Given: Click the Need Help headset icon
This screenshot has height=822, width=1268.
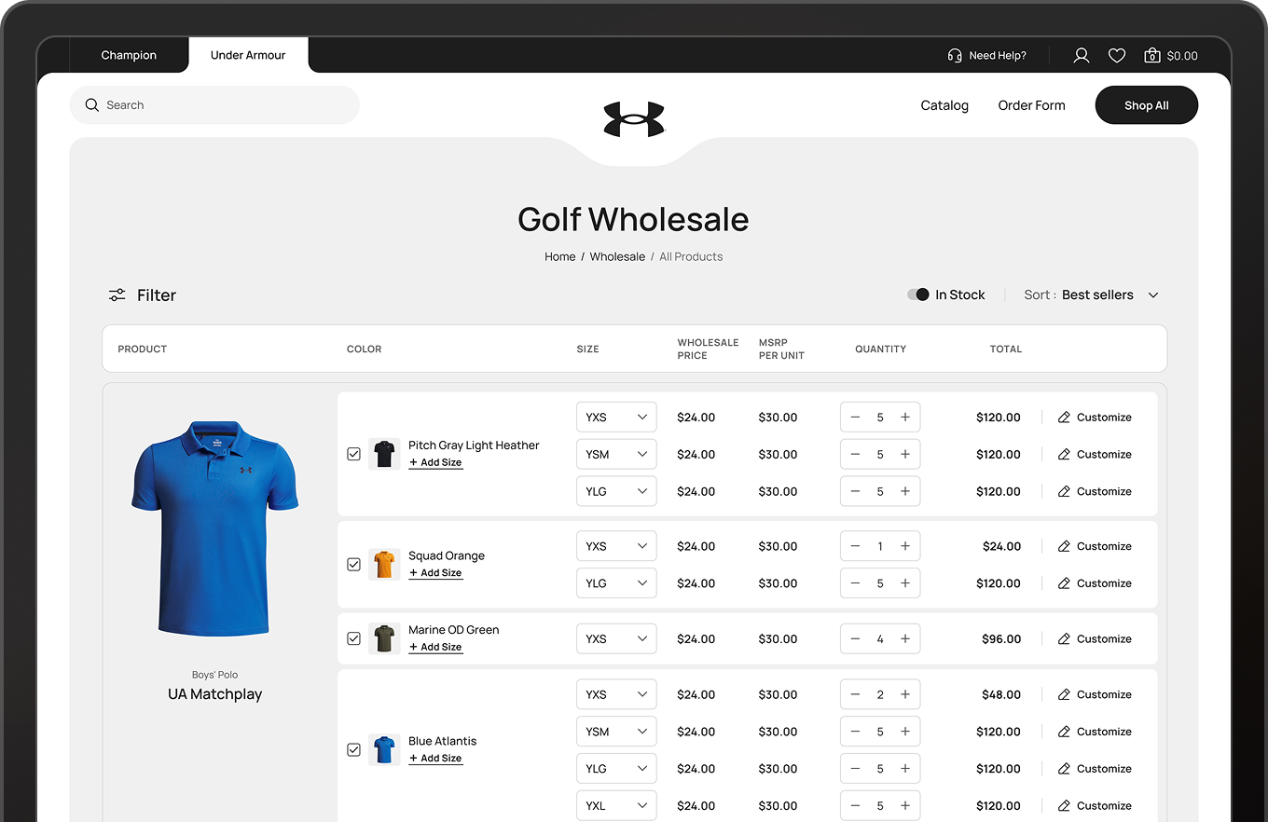Looking at the screenshot, I should click(x=954, y=56).
